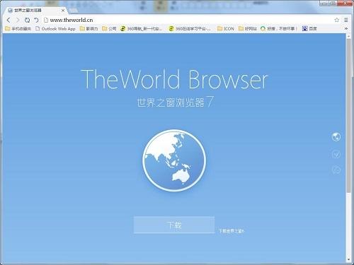The width and height of the screenshot is (354, 265).
Task: Click the large 下载 download button
Action: pyautogui.click(x=174, y=225)
